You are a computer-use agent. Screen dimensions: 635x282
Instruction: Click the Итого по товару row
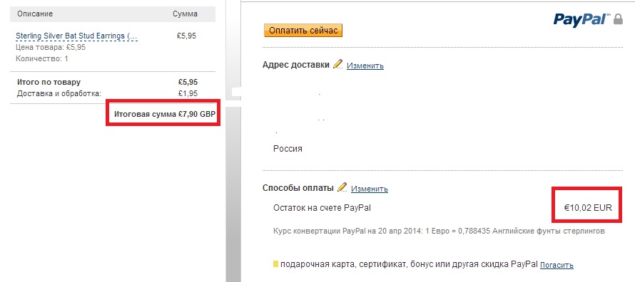[x=107, y=82]
